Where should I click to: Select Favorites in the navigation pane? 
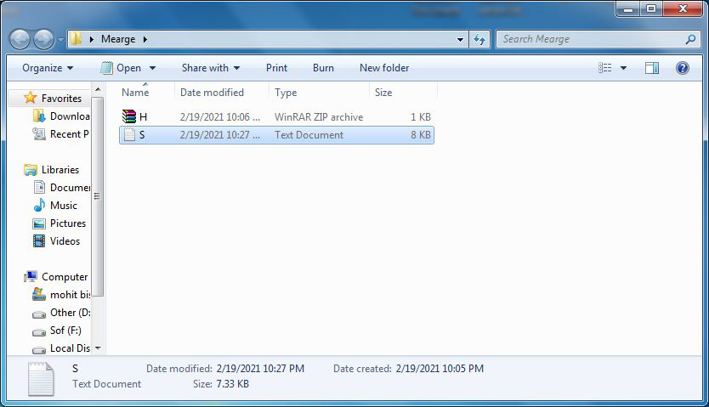click(61, 98)
